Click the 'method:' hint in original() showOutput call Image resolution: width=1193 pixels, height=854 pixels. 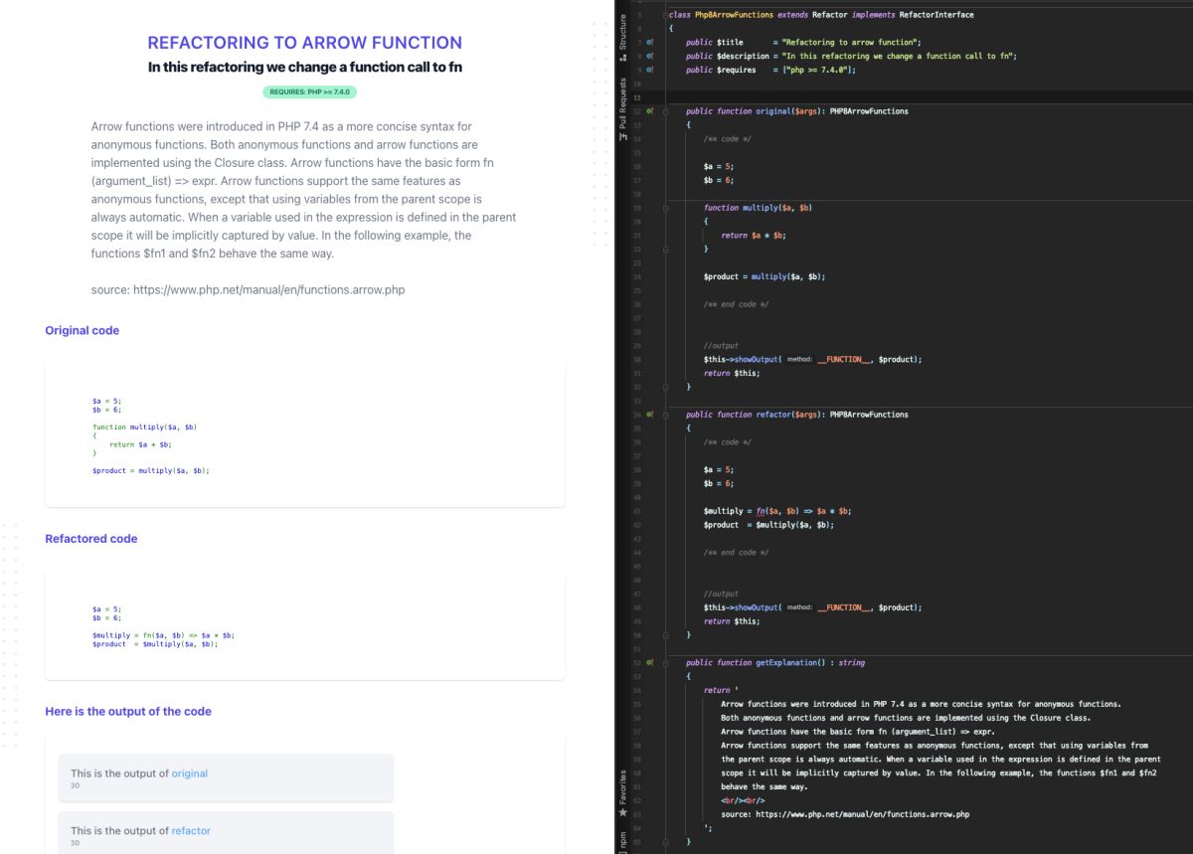click(x=799, y=359)
